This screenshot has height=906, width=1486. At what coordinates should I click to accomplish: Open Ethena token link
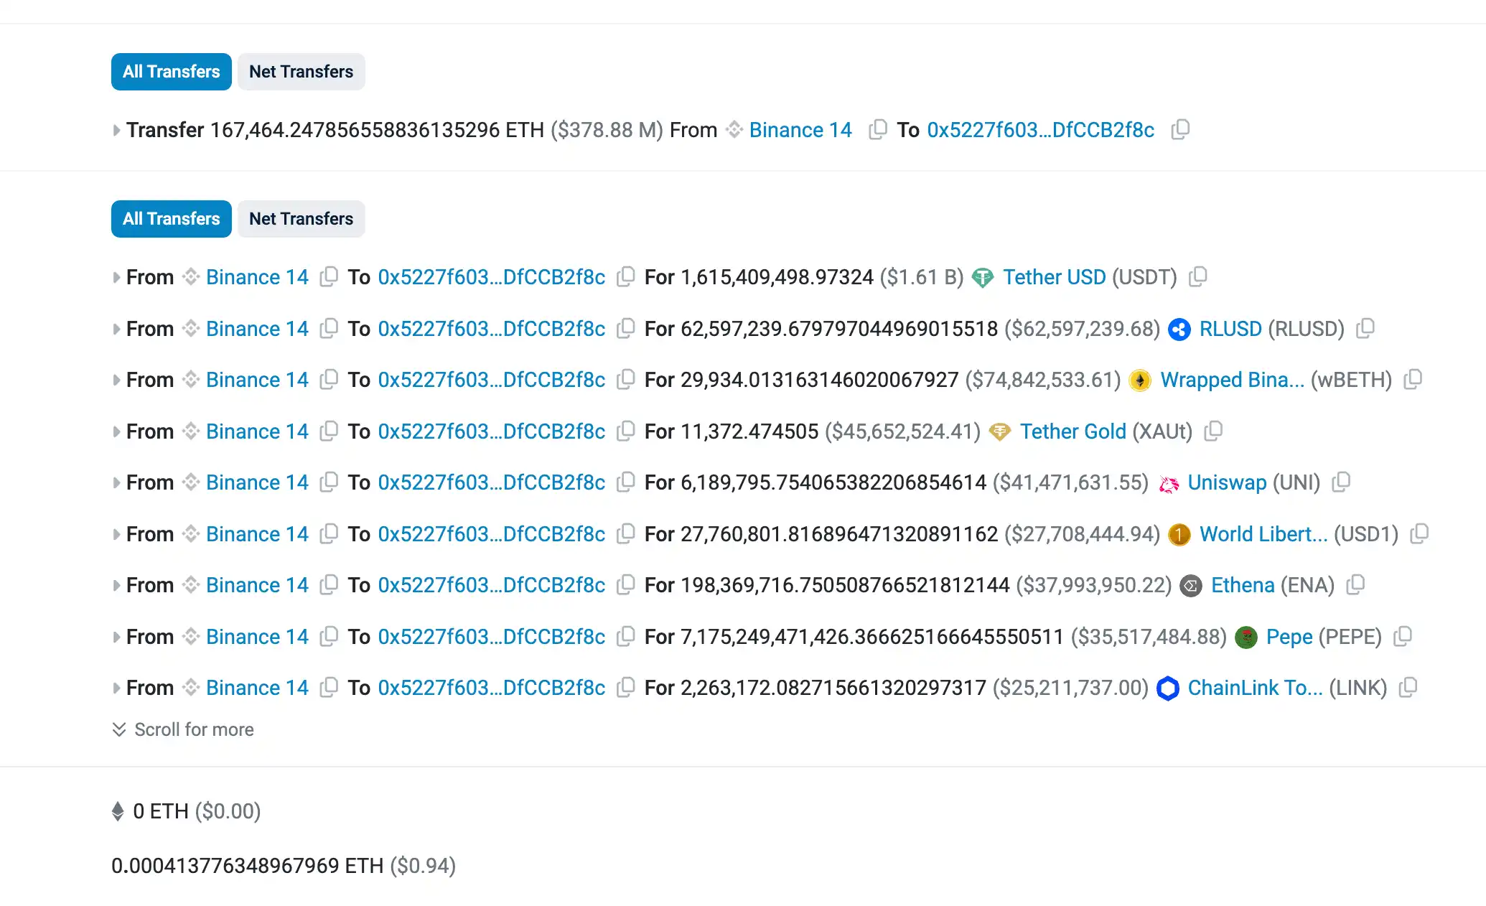[x=1242, y=585]
